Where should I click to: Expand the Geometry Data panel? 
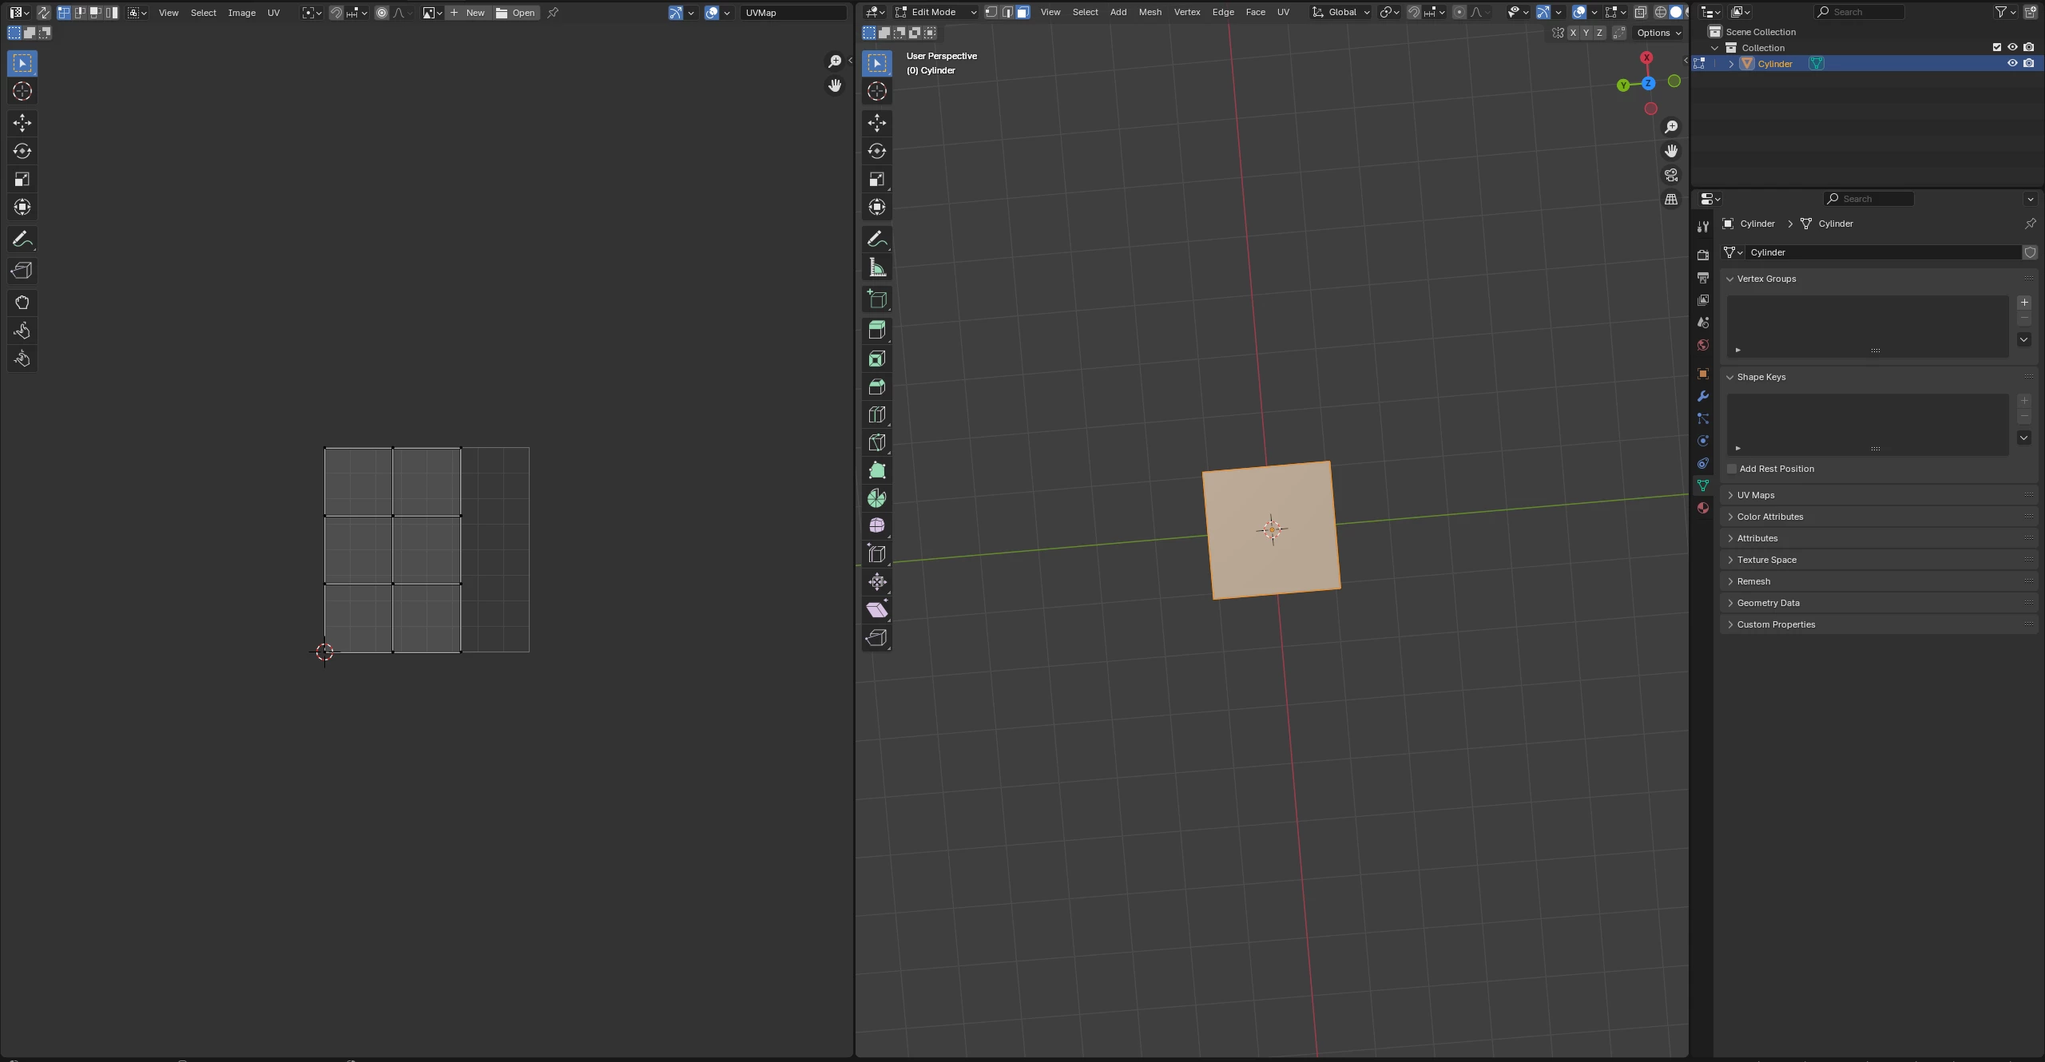pyautogui.click(x=1767, y=603)
